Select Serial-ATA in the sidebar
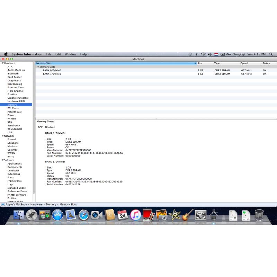277x277 pixels. [14, 125]
